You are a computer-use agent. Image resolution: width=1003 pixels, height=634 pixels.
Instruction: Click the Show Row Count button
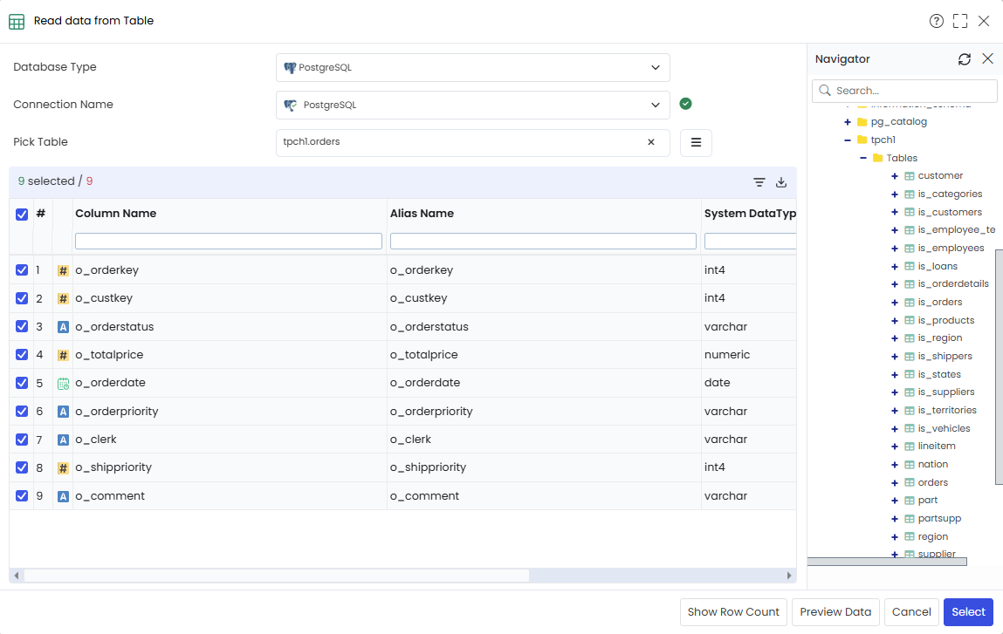(x=733, y=612)
